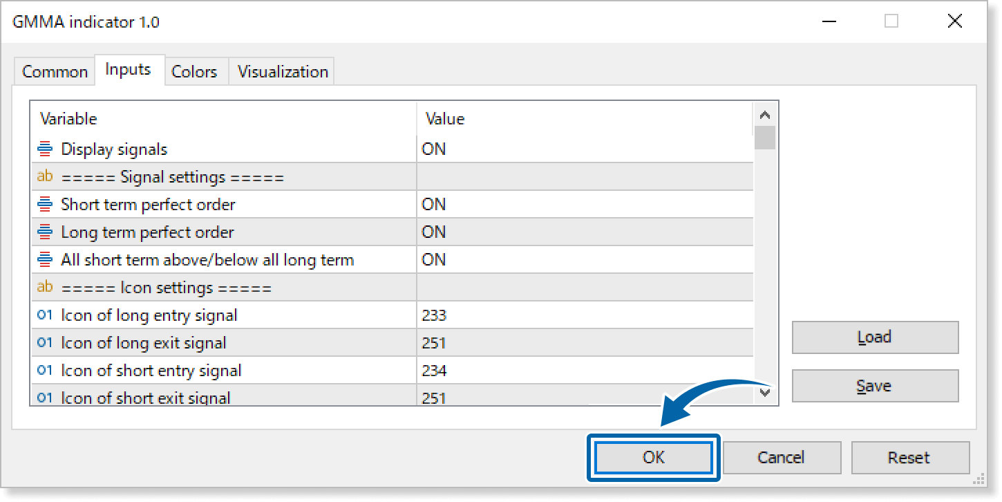Select the Display signals row label
This screenshot has height=502, width=1002.
(x=114, y=149)
